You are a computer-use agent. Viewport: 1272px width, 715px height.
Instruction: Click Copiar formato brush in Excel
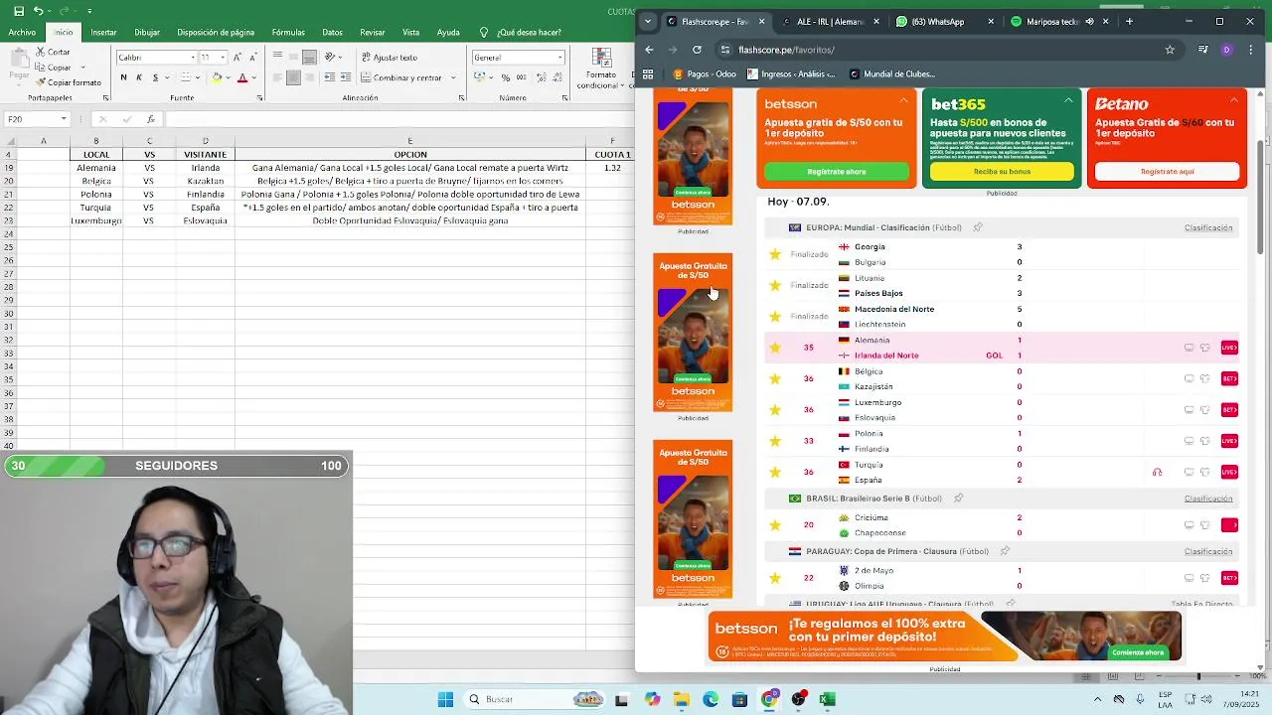pyautogui.click(x=69, y=82)
